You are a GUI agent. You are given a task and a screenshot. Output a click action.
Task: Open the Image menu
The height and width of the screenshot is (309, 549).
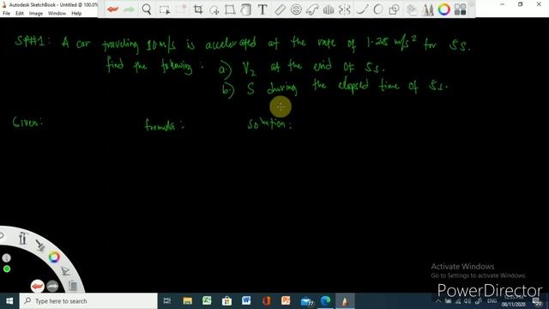click(36, 14)
